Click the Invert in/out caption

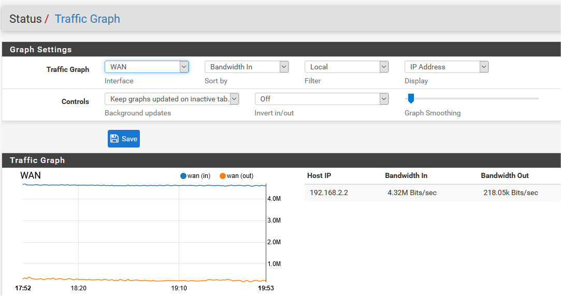[274, 113]
